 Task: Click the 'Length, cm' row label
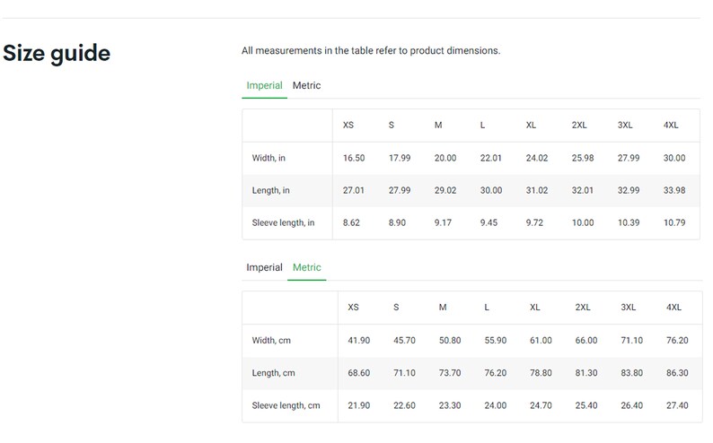(x=273, y=373)
